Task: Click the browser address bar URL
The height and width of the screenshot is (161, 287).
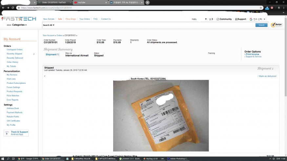Action: pyautogui.click(x=46, y=8)
